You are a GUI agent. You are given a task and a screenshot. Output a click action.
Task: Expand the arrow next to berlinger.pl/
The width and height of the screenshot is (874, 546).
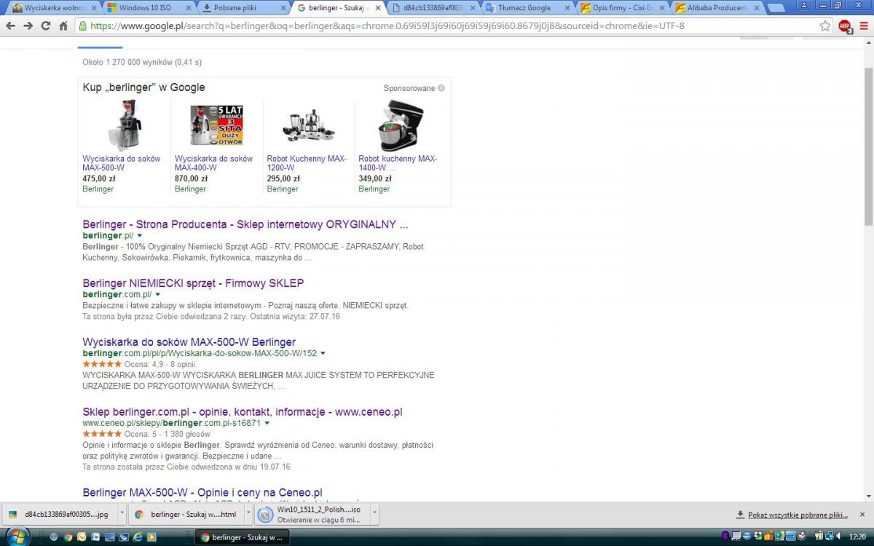click(x=140, y=236)
